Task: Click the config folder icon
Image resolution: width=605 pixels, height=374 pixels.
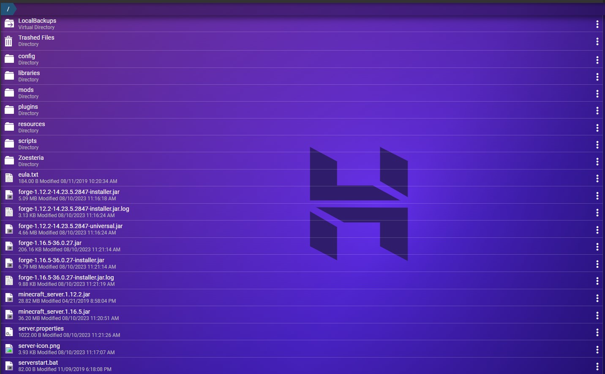Action: (9, 59)
